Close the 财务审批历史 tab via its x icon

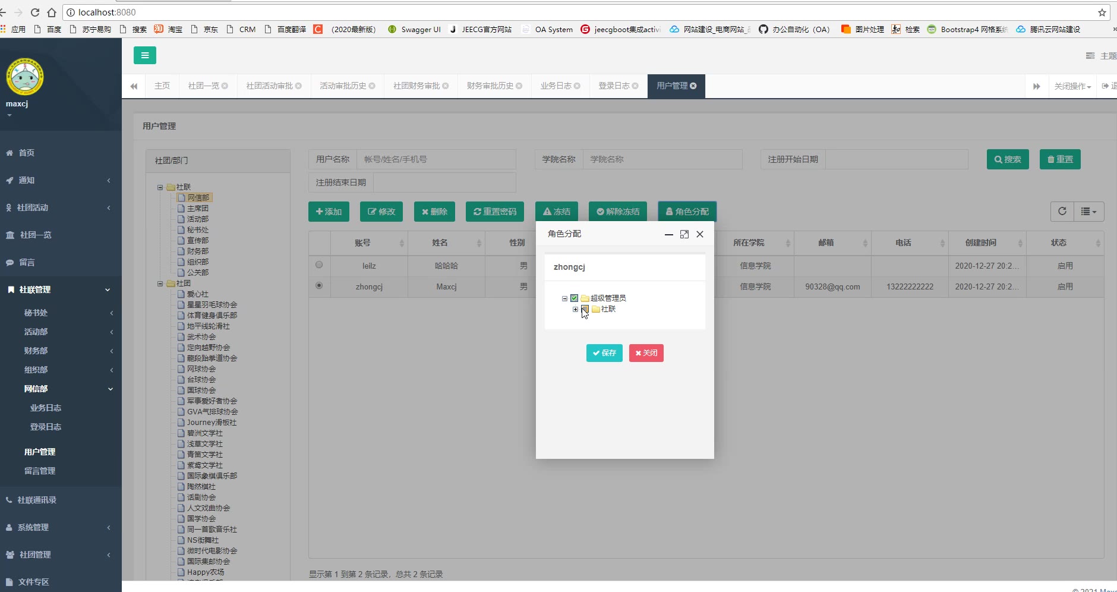point(519,86)
